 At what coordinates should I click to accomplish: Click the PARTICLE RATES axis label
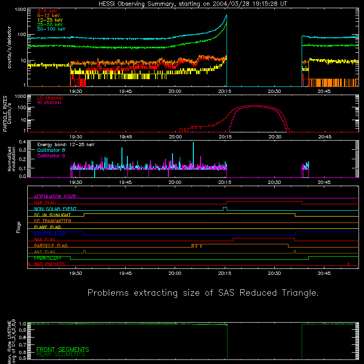coord(7,114)
